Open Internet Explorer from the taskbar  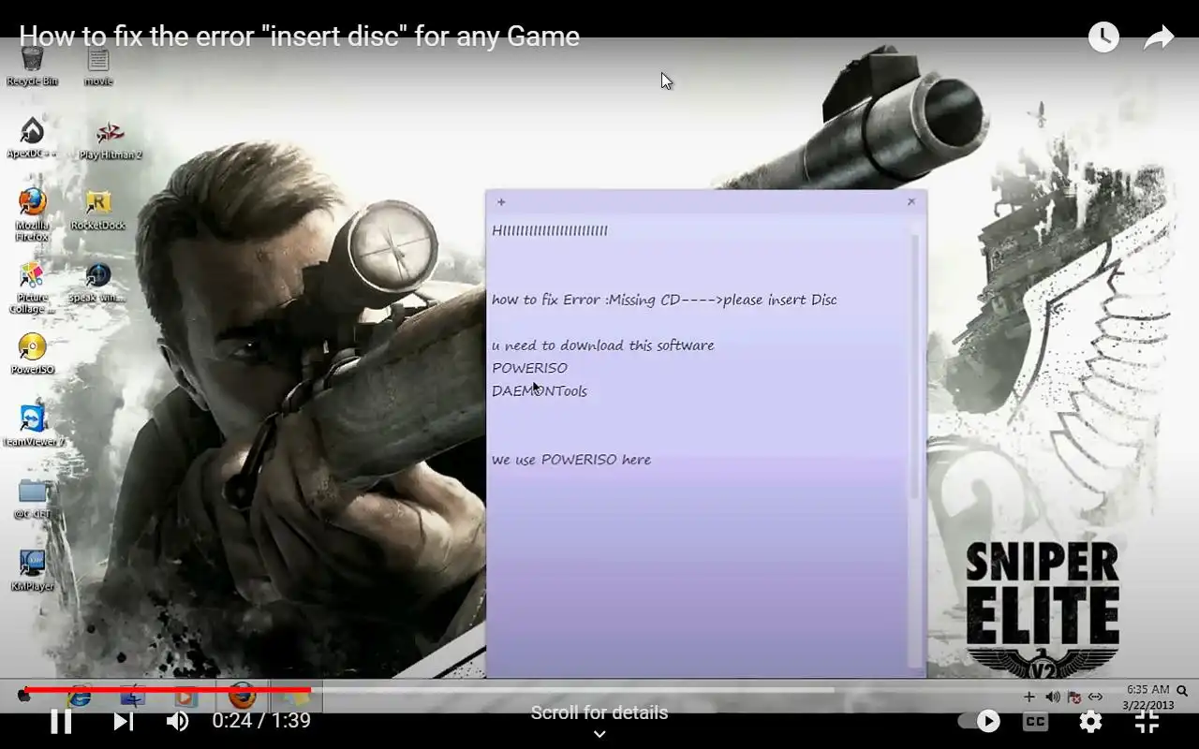pyautogui.click(x=80, y=697)
